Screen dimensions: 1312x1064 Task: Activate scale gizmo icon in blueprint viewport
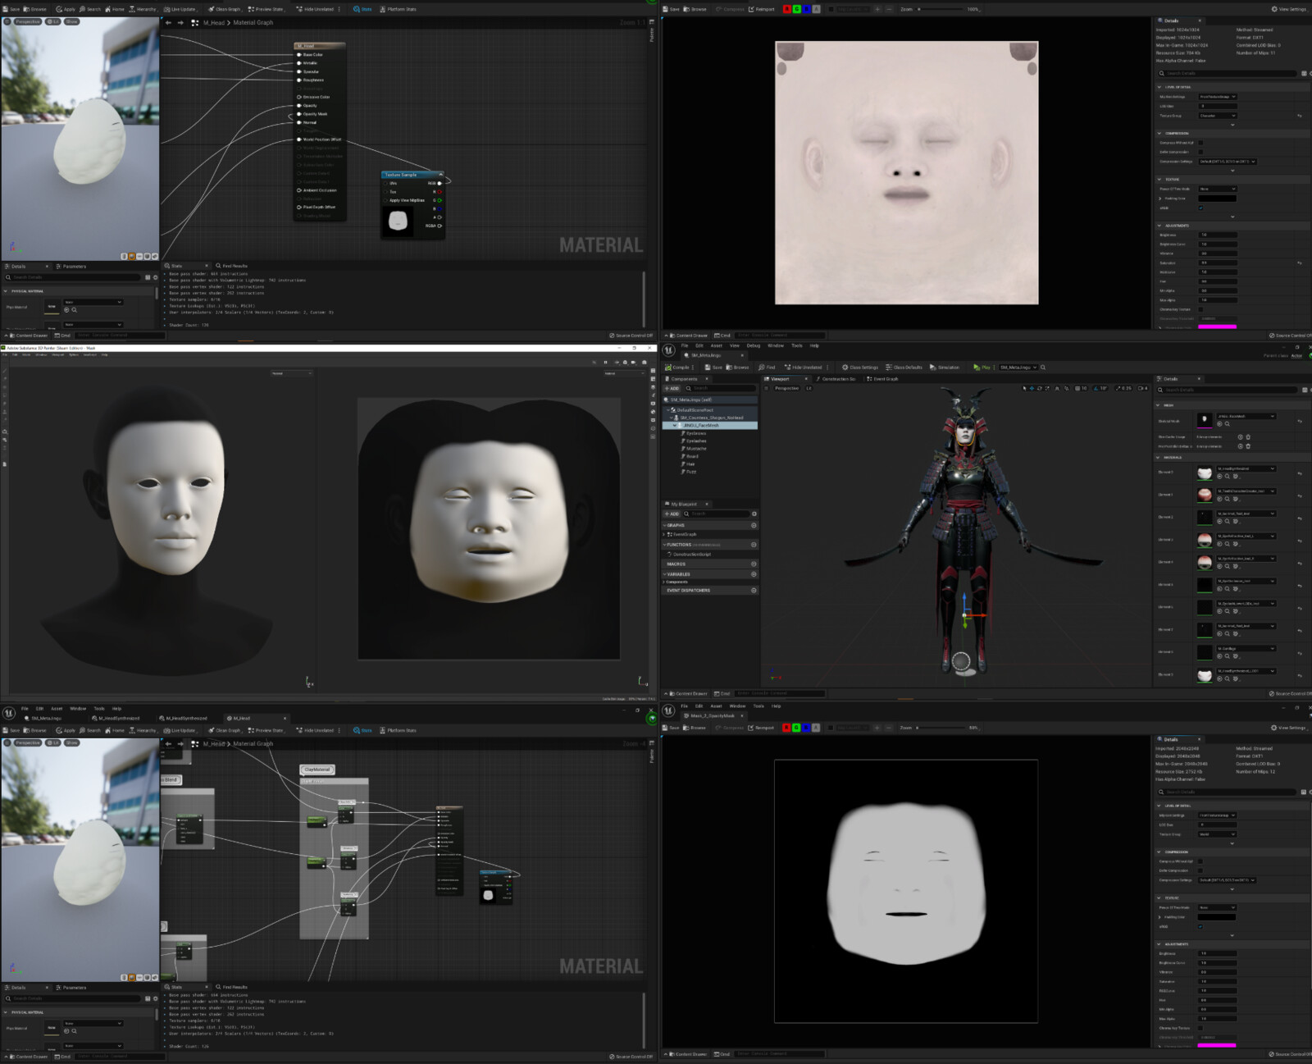tap(1047, 388)
